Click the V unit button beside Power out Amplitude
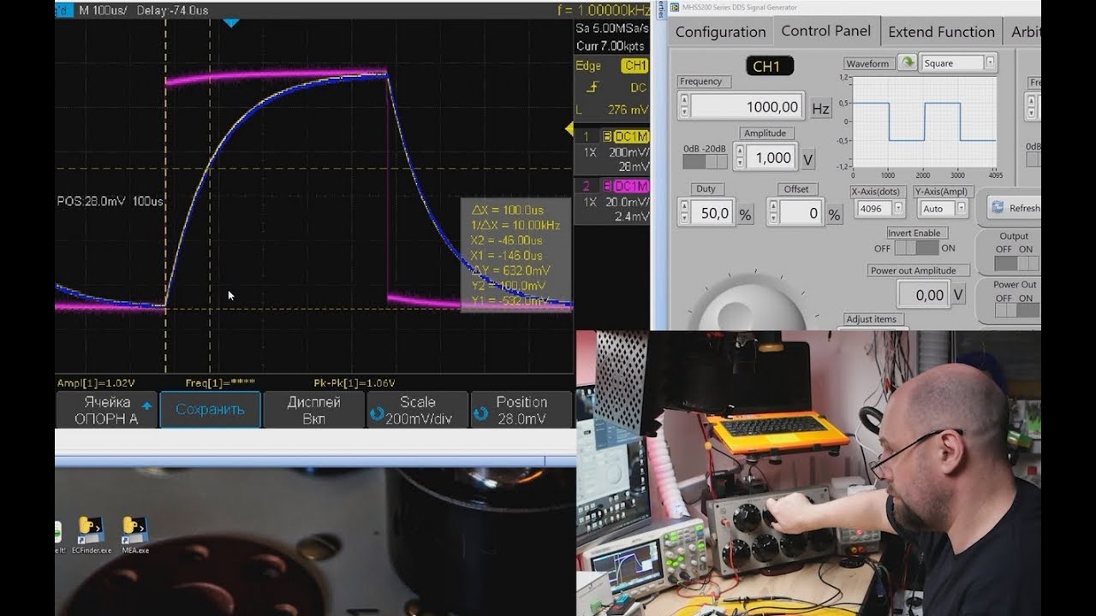Screen dimensions: 1096x616 pos(958,295)
